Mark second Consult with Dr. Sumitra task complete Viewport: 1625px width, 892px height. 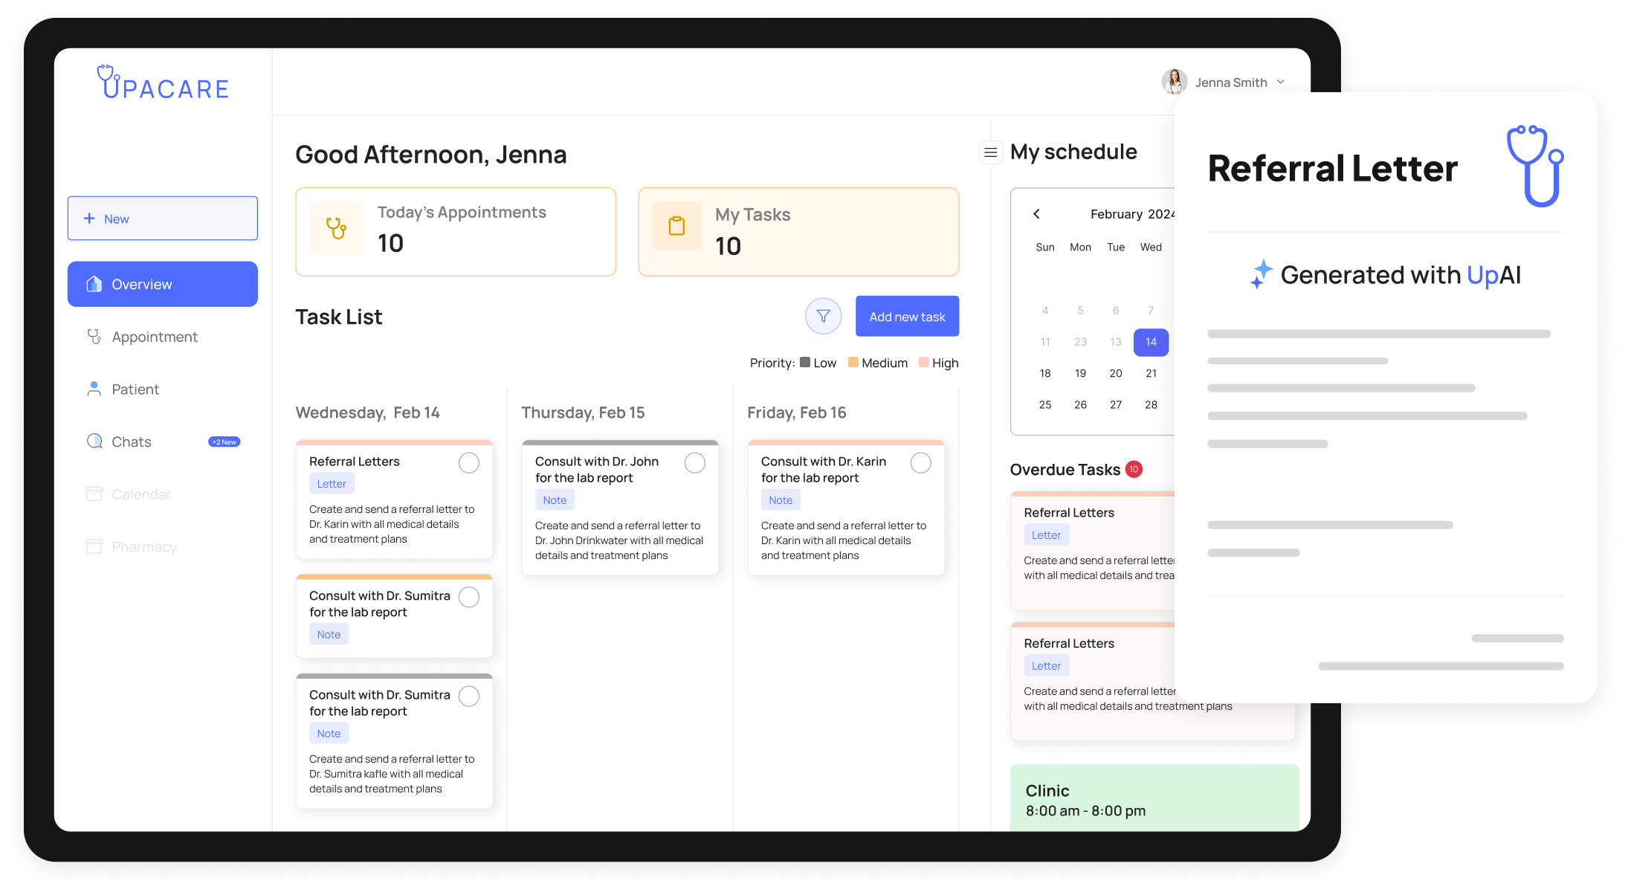(x=469, y=696)
